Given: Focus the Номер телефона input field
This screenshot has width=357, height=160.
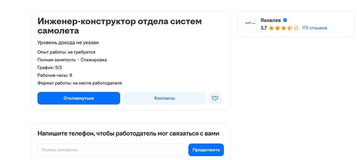Looking at the screenshot, I should coord(111,150).
